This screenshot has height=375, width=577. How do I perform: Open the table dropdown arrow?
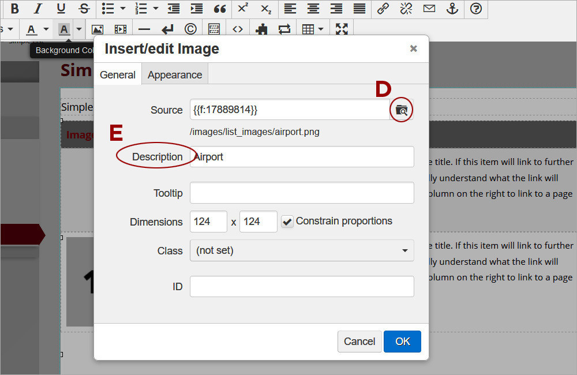tap(320, 29)
